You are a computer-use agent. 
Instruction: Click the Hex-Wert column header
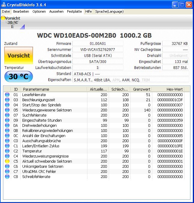point(168,89)
